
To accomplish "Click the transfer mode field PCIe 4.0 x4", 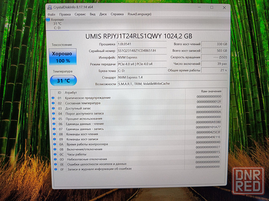I will (x=142, y=64).
